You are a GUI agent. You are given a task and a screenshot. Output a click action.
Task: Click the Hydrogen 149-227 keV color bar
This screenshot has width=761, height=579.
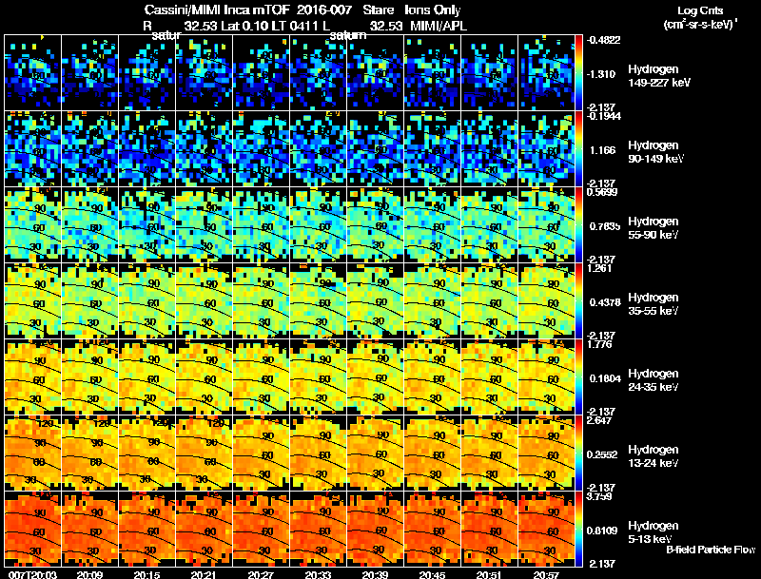coord(578,72)
